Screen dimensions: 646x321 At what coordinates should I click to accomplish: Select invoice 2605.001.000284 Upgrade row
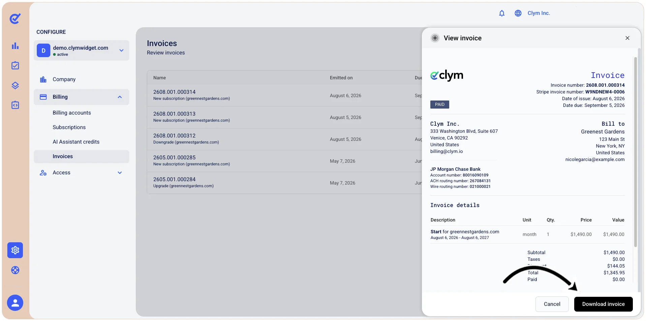click(x=285, y=183)
